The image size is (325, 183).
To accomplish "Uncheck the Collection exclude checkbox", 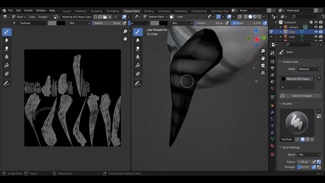I will coord(311,22).
